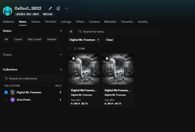
Task: Click second card's 0.0074 WETH top offer
Action: pyautogui.click(x=113, y=104)
